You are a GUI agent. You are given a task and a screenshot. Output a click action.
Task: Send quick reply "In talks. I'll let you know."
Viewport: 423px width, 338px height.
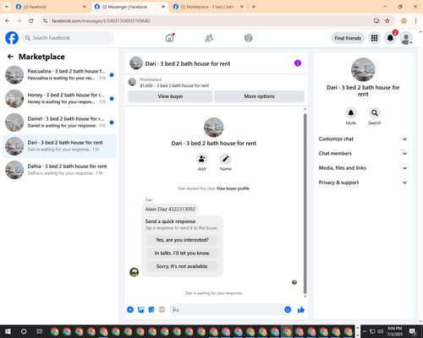click(x=182, y=253)
